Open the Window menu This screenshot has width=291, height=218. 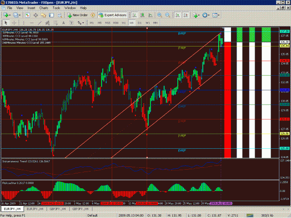(x=70, y=8)
